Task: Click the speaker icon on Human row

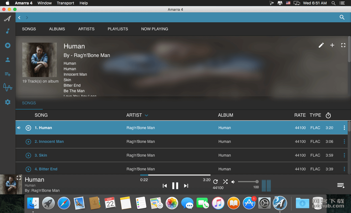Action: [x=19, y=128]
